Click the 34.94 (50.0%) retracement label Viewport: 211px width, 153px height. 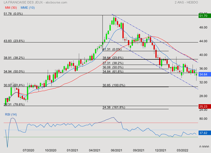click(14, 71)
